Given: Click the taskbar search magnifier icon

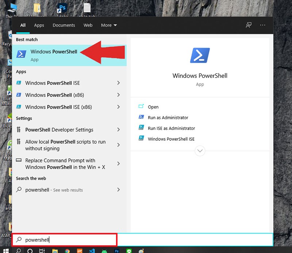Looking at the screenshot, I should click(x=18, y=251).
